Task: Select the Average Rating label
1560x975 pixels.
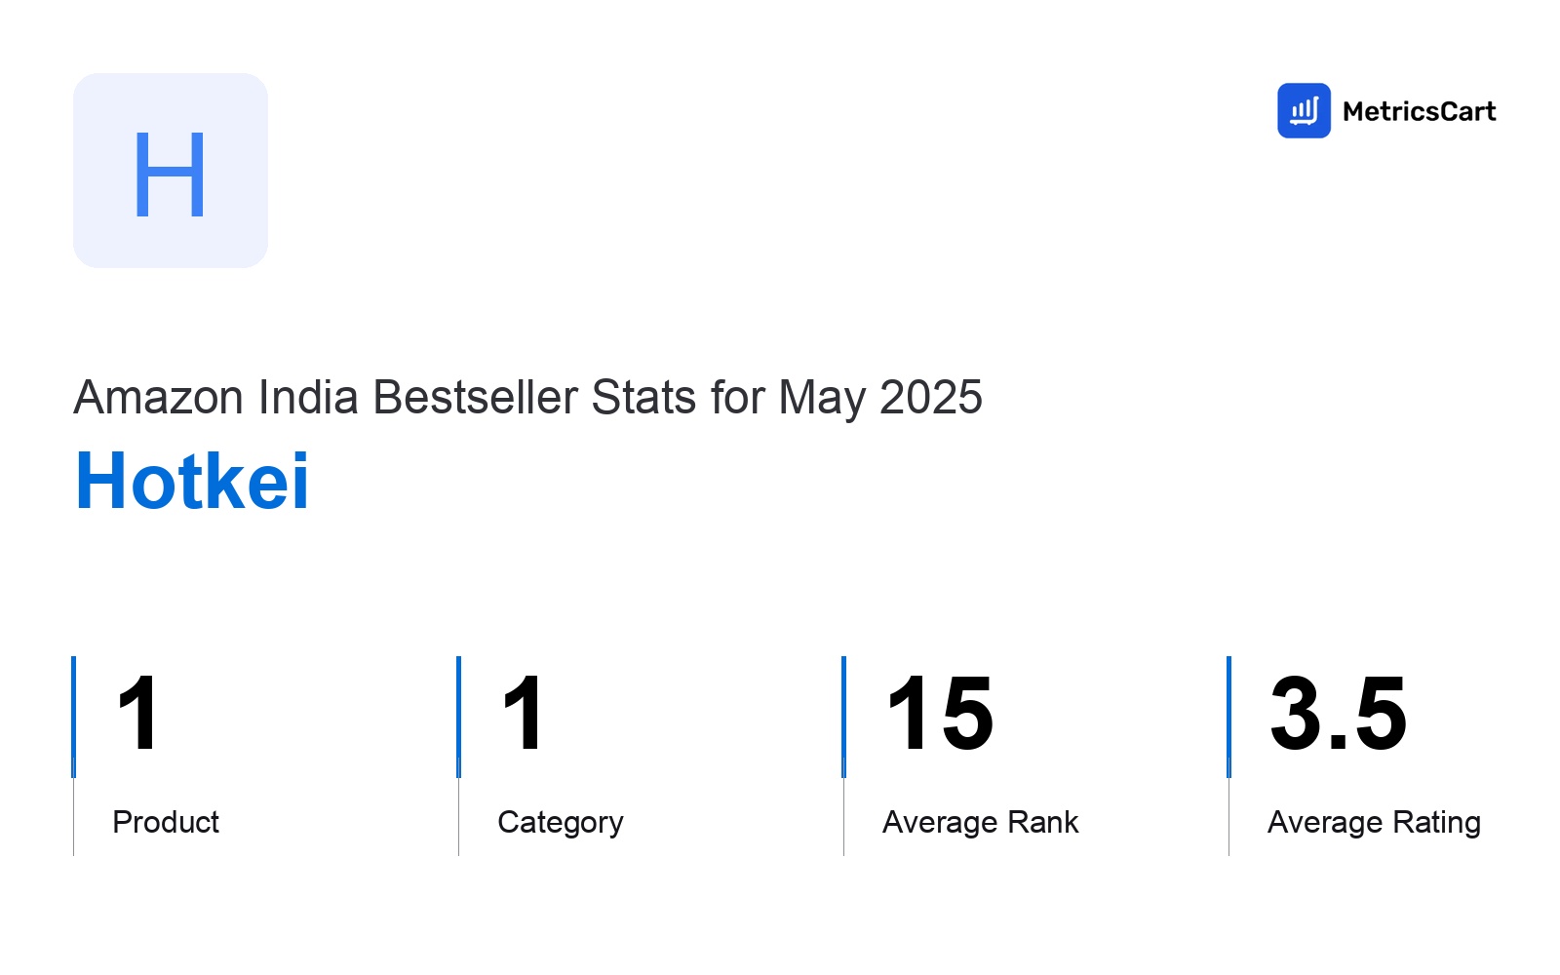Action: point(1374,823)
